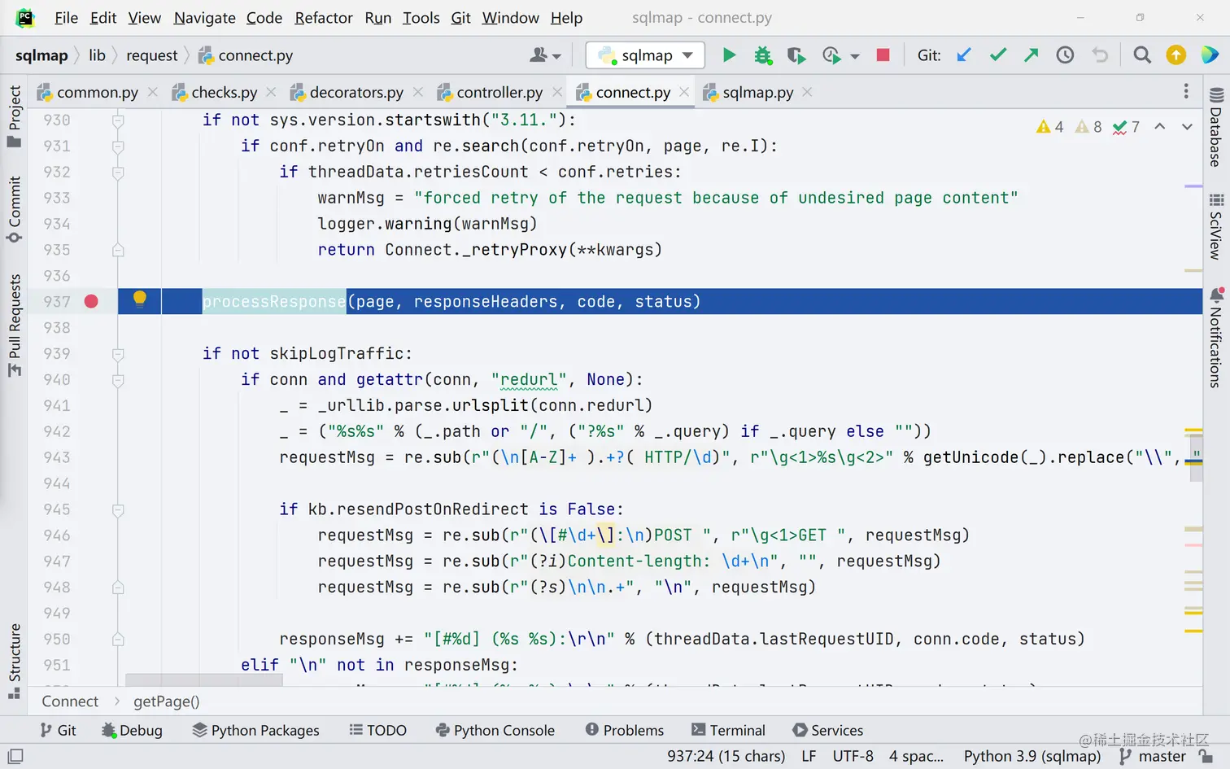Open the File menu
This screenshot has height=769, width=1230.
[x=66, y=18]
